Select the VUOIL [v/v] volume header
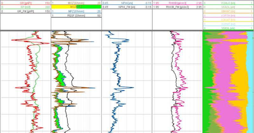The height and width of the screenshot is (133, 254). (228, 28)
